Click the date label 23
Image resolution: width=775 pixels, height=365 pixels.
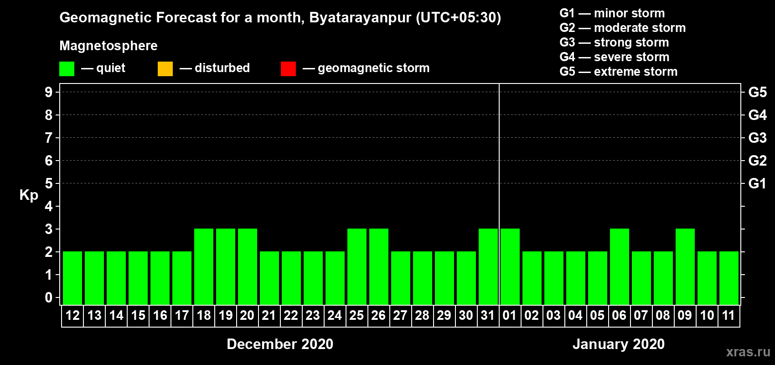[x=313, y=315]
